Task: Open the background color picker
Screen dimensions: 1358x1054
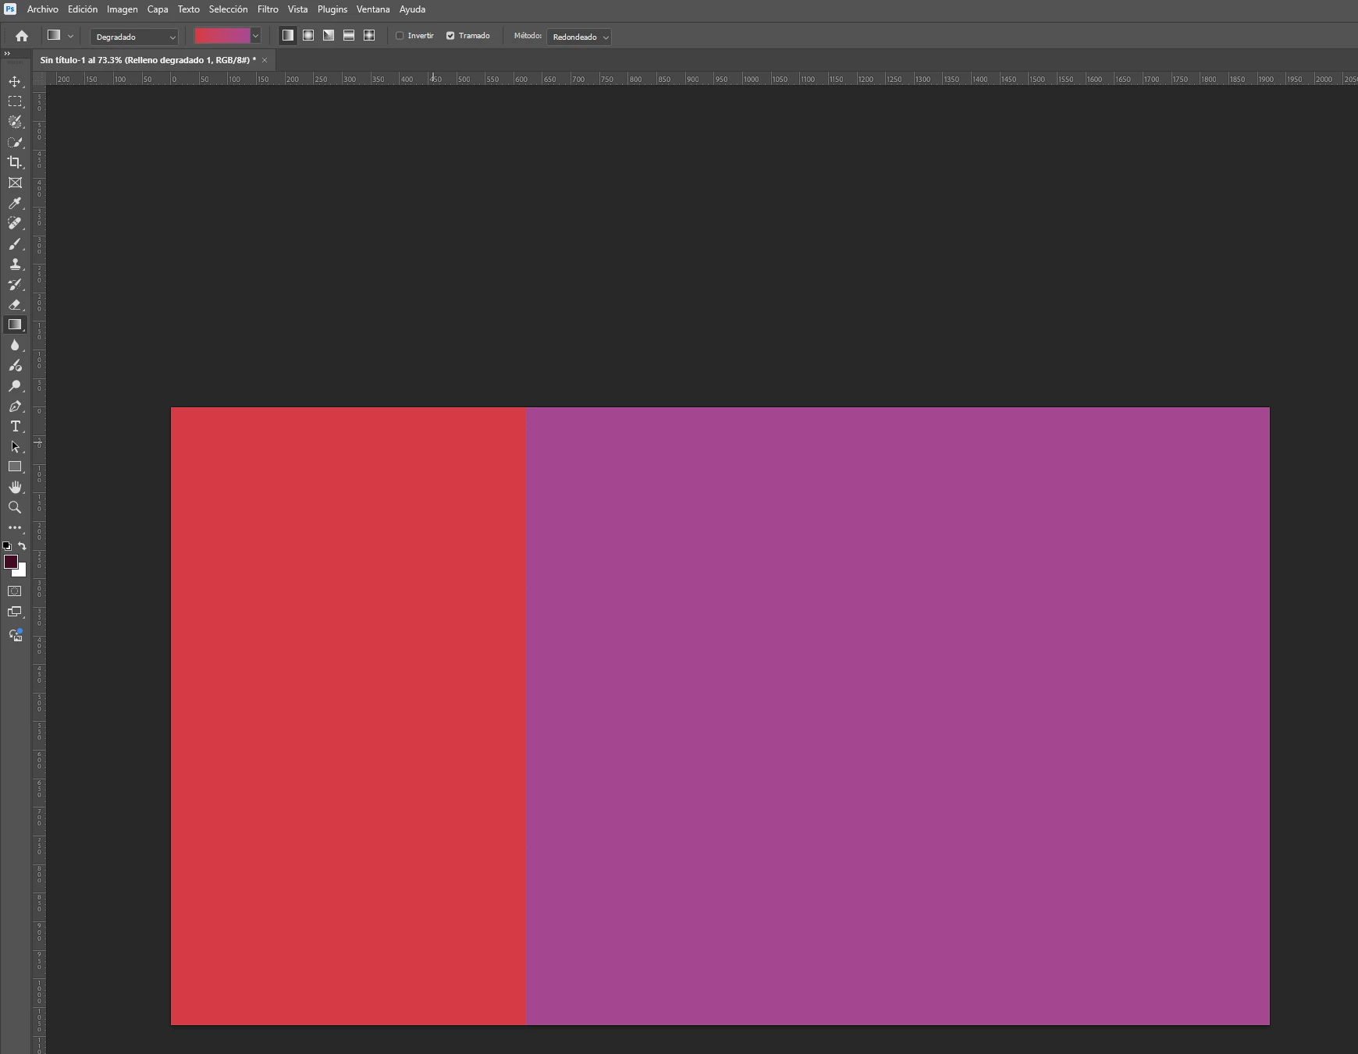Action: point(21,572)
